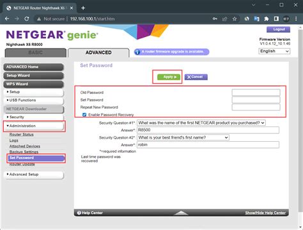Select the Set Password menu item
The height and width of the screenshot is (230, 303).
click(36, 158)
